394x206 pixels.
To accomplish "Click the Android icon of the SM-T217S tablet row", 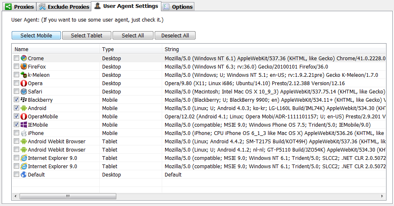I will pyautogui.click(x=24, y=141).
